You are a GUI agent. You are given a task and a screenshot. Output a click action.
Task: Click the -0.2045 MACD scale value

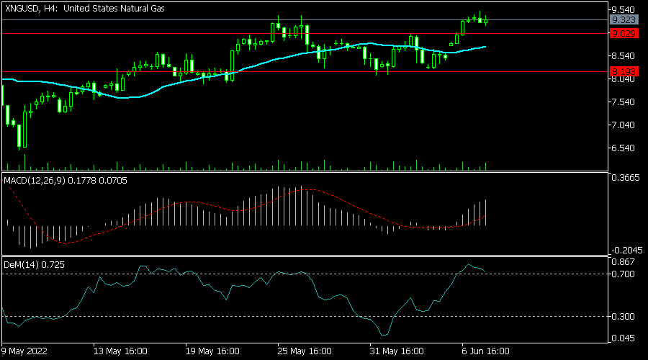click(x=627, y=251)
